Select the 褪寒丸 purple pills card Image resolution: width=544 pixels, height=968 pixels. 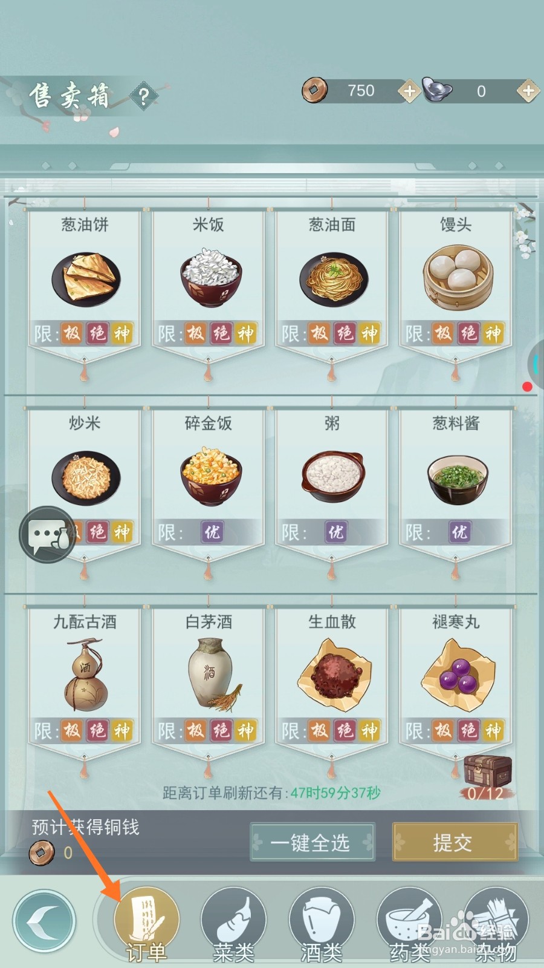(x=456, y=681)
